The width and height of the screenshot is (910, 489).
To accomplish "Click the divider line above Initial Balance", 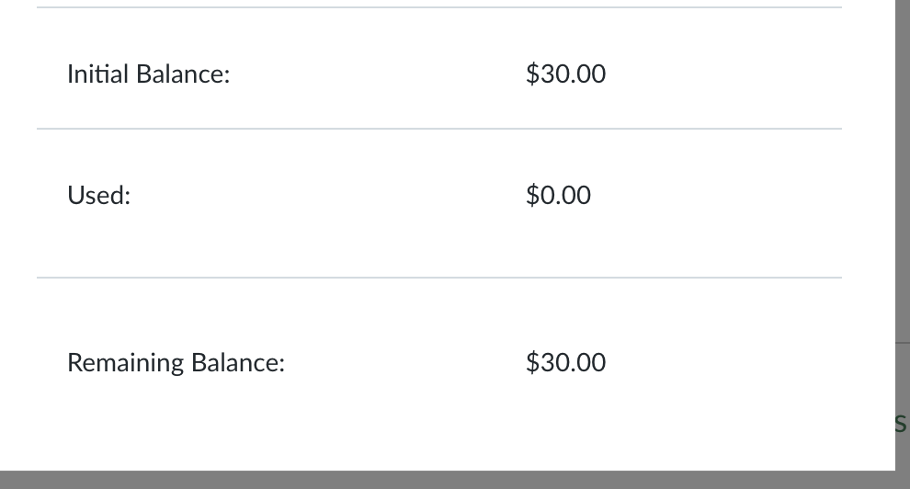I will pyautogui.click(x=439, y=7).
